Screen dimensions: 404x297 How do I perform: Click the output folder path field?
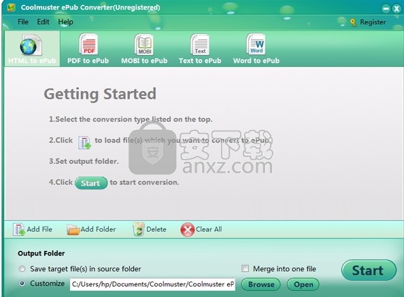click(152, 284)
